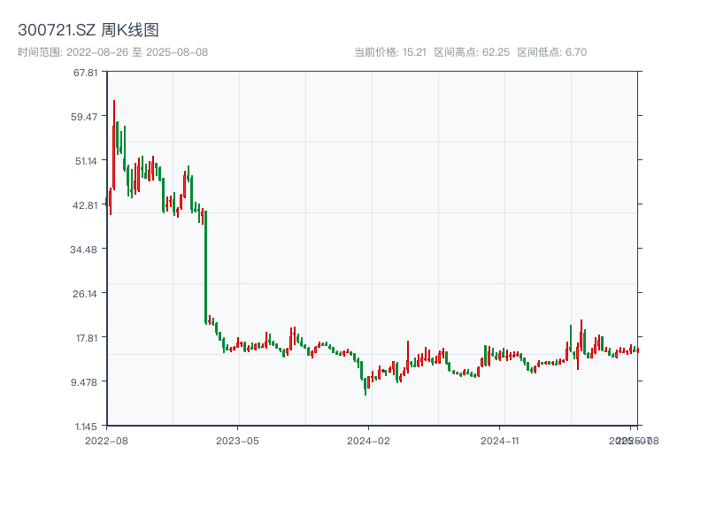Select the 时间范围 date range text
The height and width of the screenshot is (531, 708).
(x=112, y=52)
